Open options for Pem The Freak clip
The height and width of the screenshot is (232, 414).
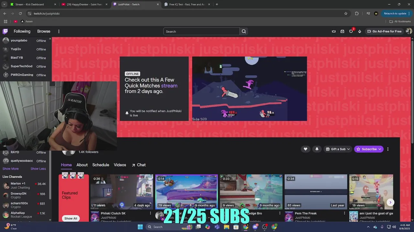click(x=344, y=213)
